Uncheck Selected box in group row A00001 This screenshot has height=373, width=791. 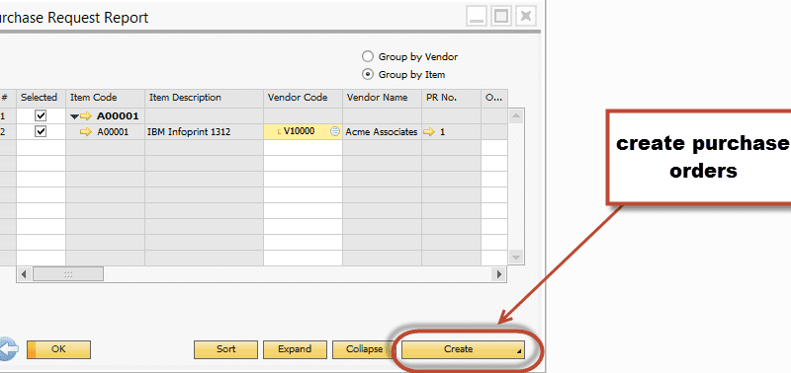click(41, 115)
